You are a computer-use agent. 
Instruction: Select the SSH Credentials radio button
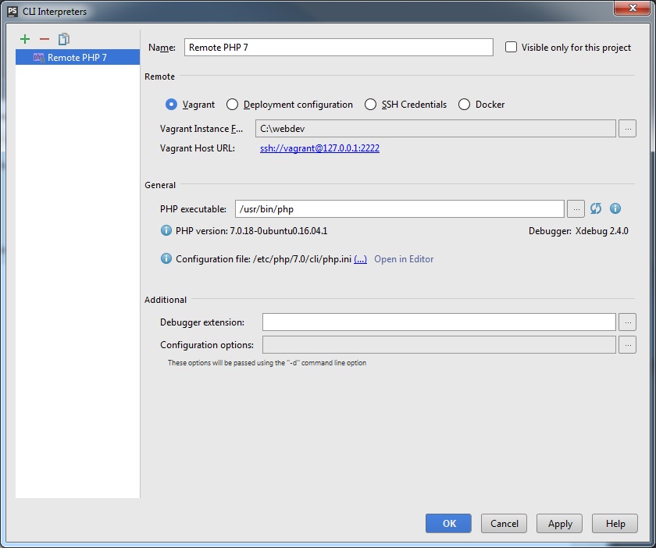pyautogui.click(x=369, y=104)
